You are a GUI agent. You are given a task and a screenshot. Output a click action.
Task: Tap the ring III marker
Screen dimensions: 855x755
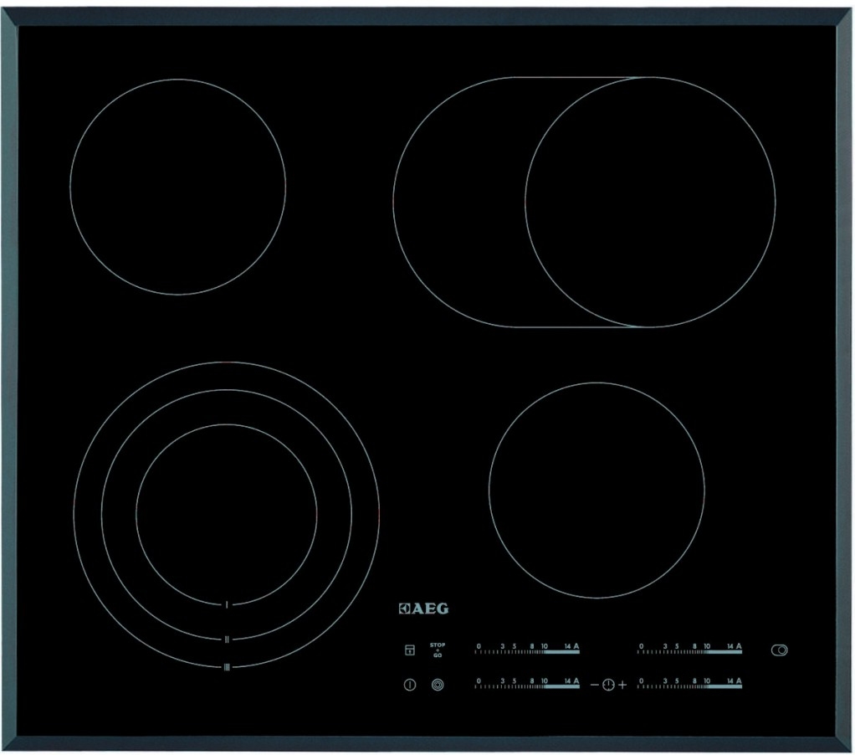(x=227, y=666)
